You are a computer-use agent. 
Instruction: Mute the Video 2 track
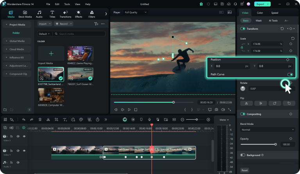(x=18, y=137)
